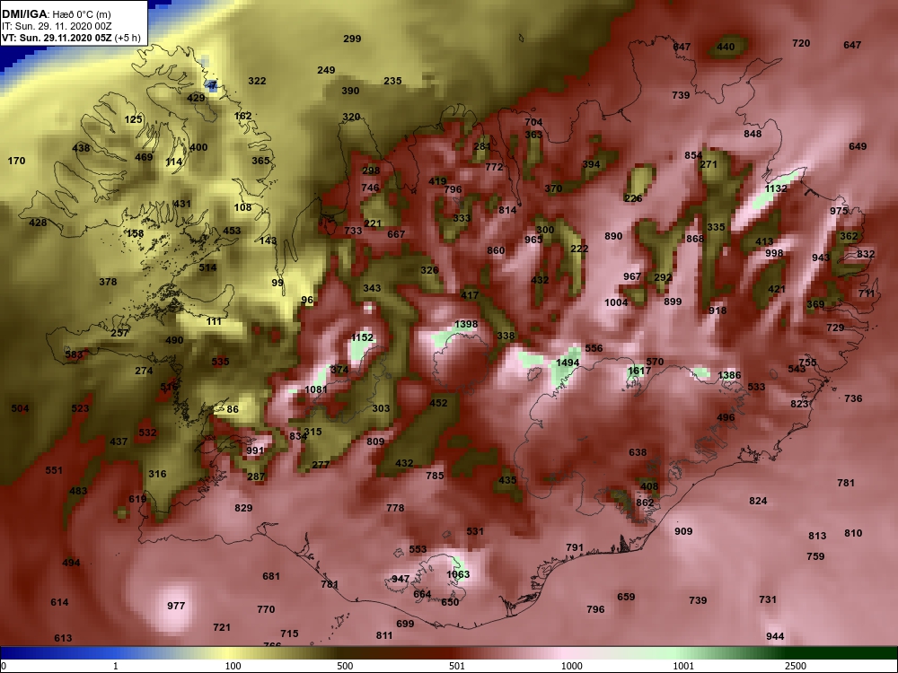Click the map value '824'
The height and width of the screenshot is (673, 898).
(x=758, y=502)
